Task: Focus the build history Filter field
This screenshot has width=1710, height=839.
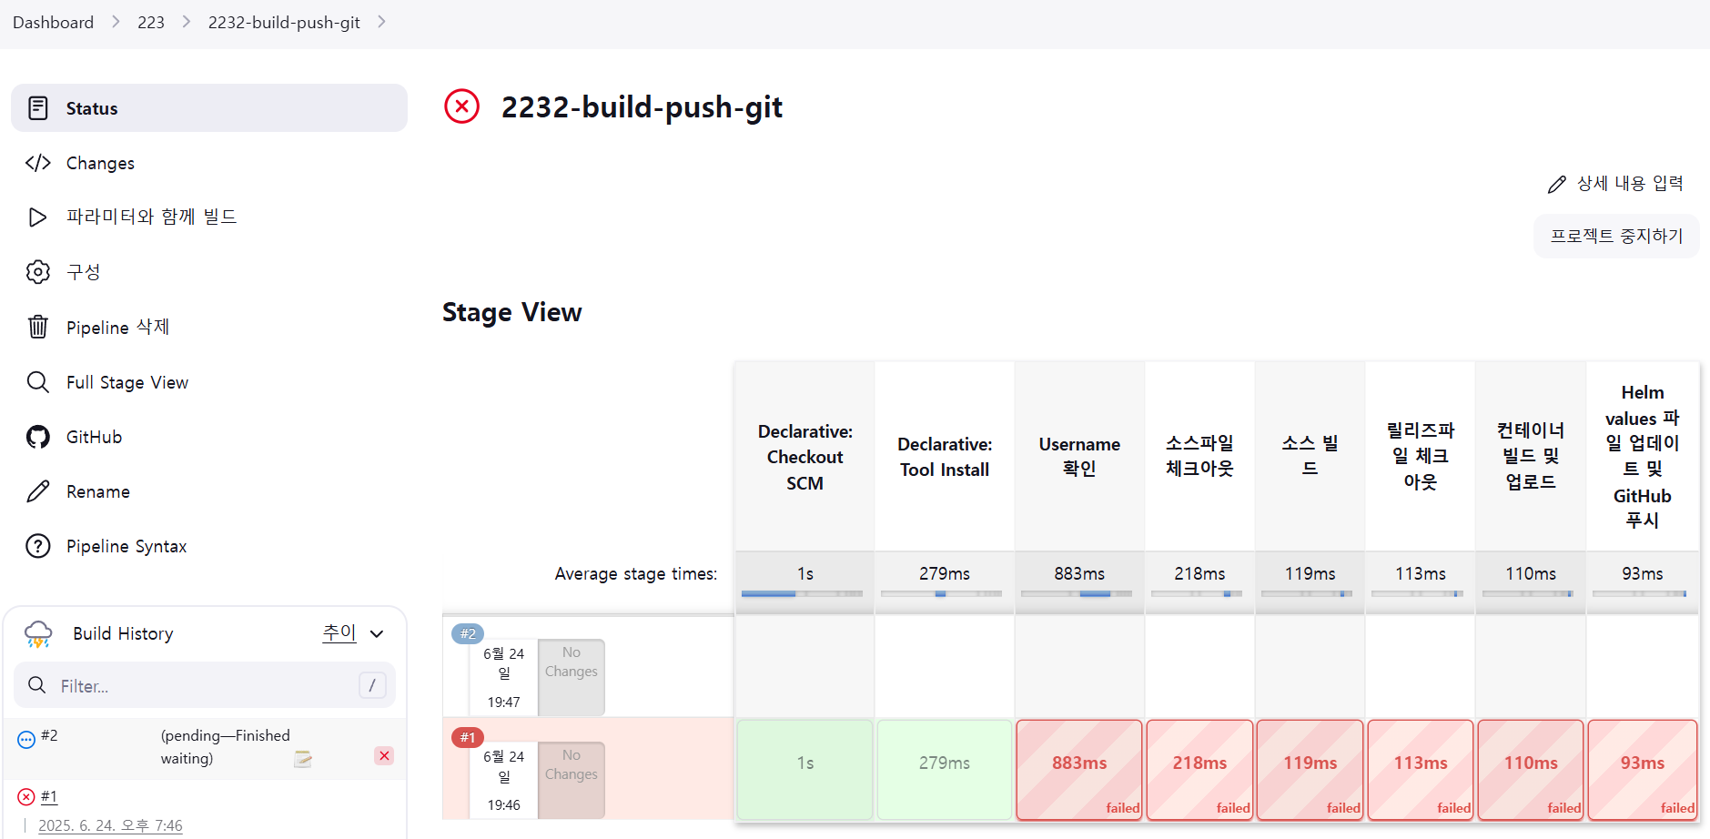Action: click(x=206, y=686)
